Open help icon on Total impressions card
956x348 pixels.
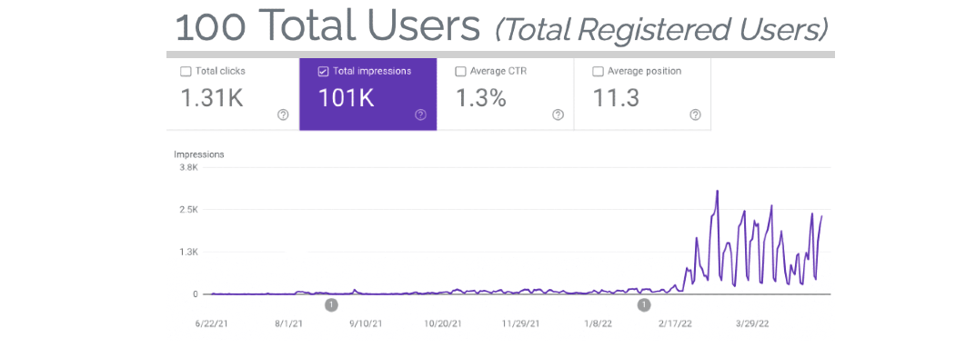(420, 114)
